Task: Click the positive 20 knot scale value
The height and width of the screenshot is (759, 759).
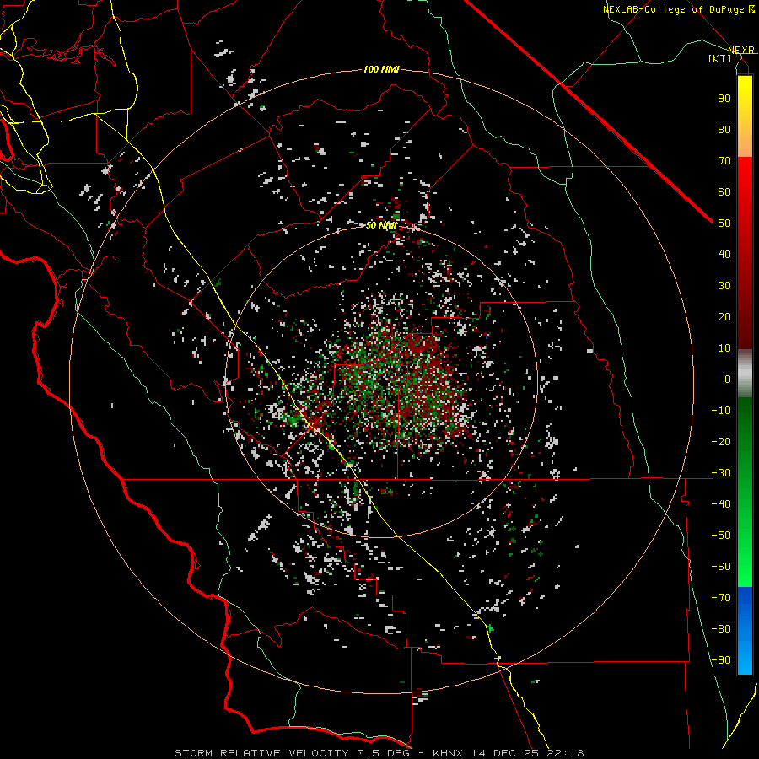Action: tap(724, 316)
